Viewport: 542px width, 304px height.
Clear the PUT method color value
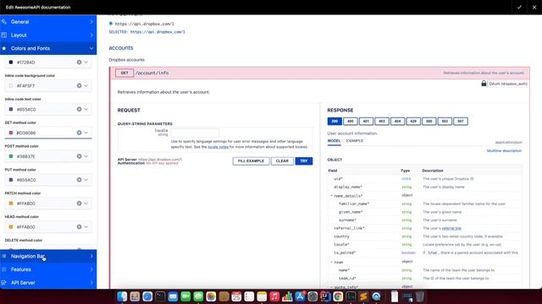coord(79,180)
